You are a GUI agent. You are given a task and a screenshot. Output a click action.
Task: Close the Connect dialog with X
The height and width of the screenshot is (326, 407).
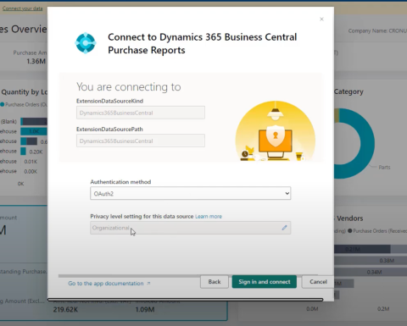click(x=321, y=19)
